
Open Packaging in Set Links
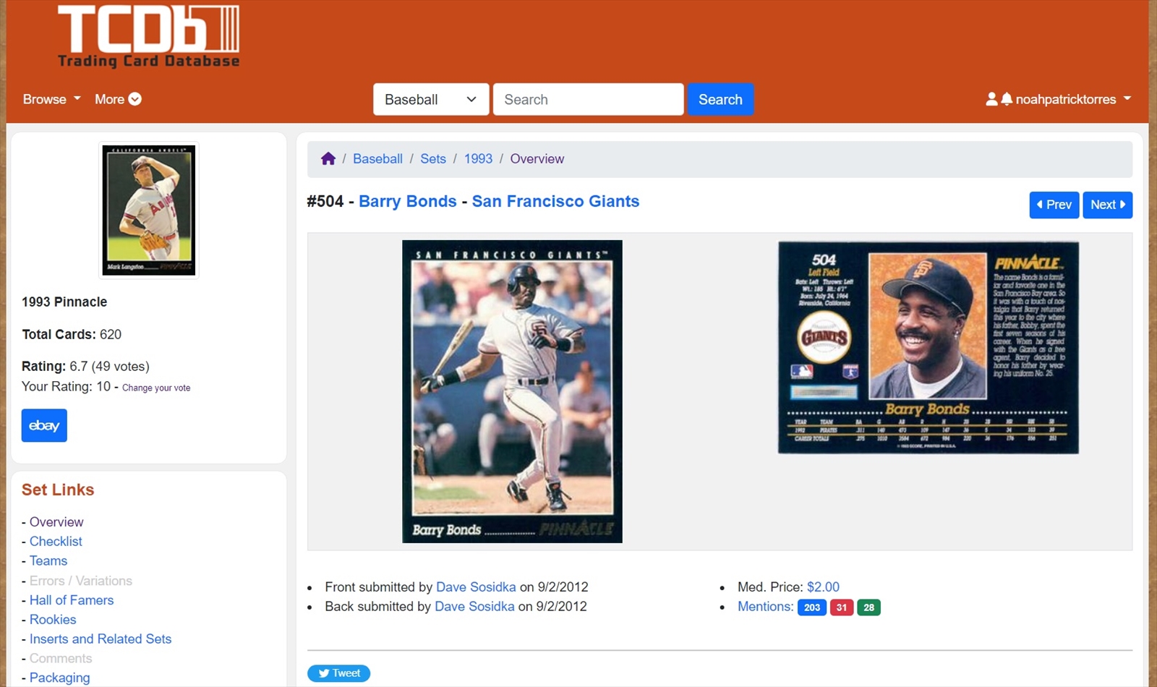pos(60,678)
